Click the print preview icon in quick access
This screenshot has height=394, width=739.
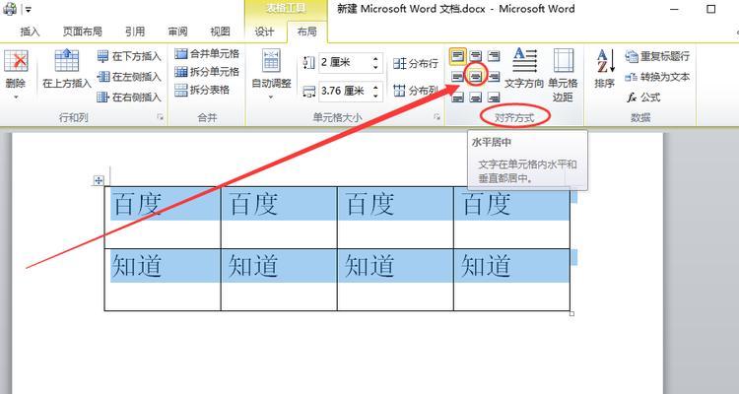[10, 9]
